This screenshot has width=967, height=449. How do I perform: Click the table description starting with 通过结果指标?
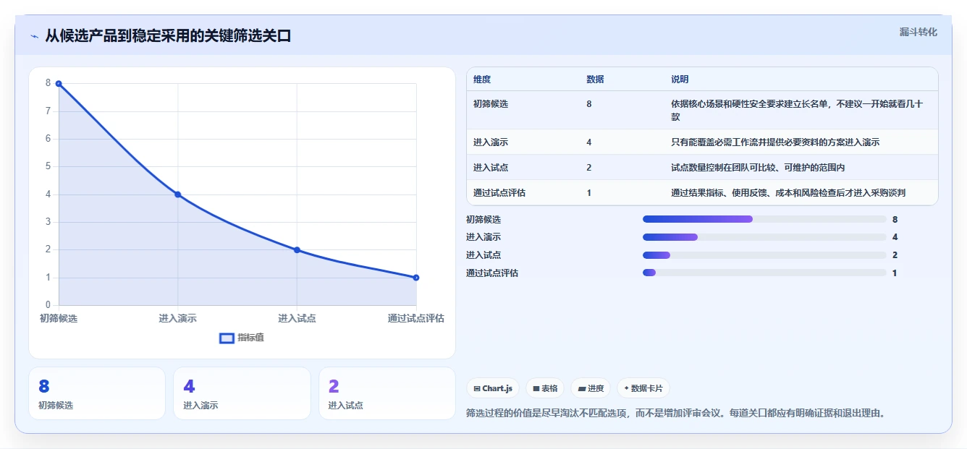point(788,193)
